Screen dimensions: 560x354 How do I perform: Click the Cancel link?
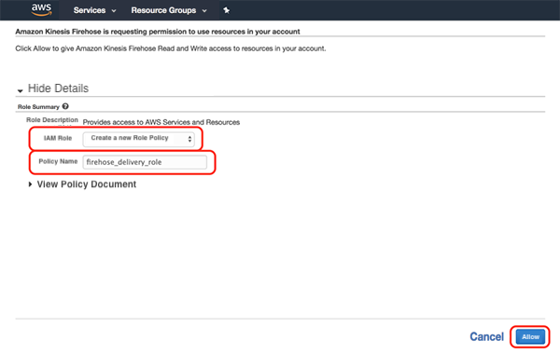point(486,336)
